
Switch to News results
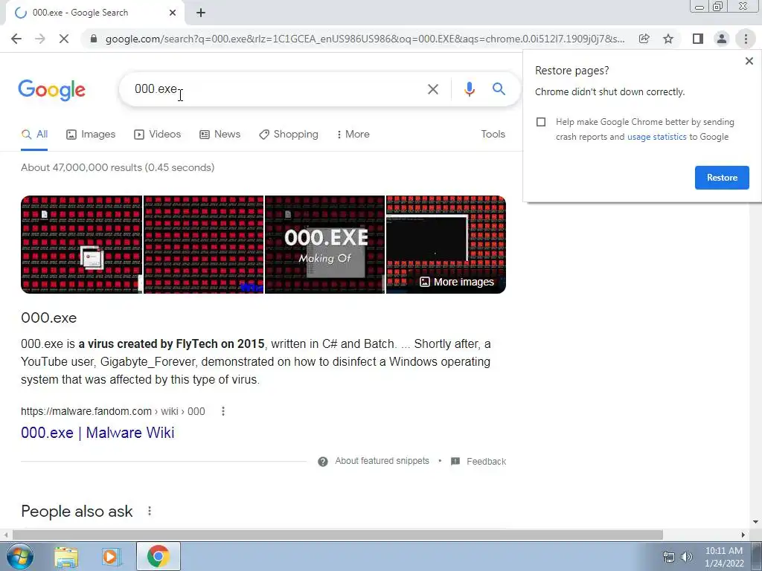click(x=220, y=135)
